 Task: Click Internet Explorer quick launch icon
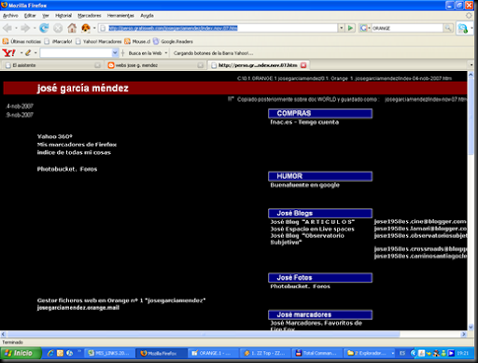49,353
